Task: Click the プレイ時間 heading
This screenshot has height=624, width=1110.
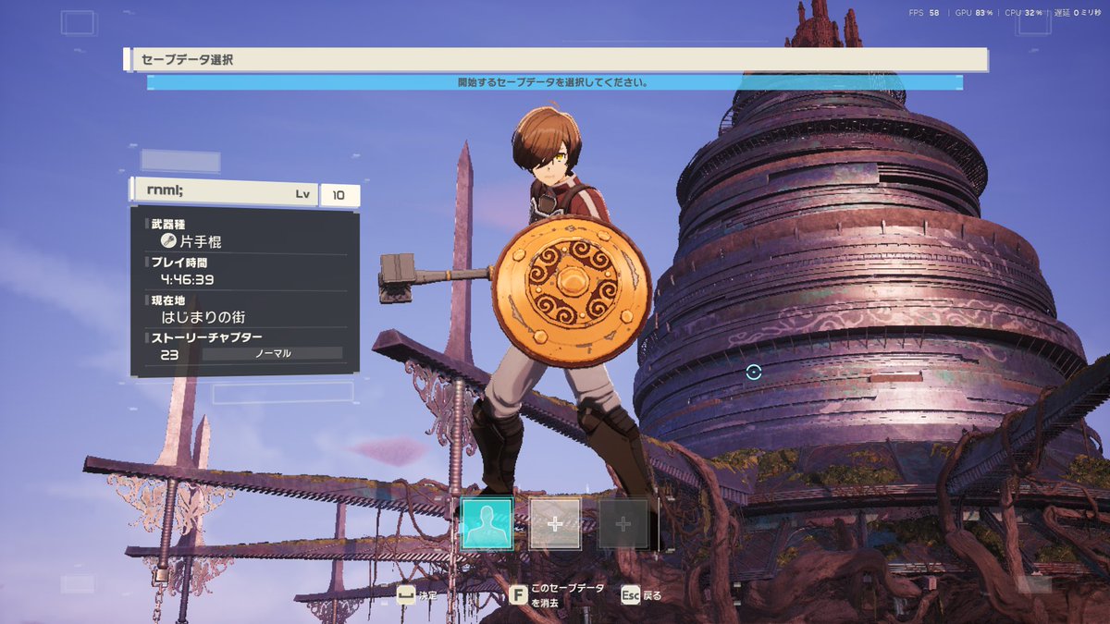Action: [x=179, y=263]
